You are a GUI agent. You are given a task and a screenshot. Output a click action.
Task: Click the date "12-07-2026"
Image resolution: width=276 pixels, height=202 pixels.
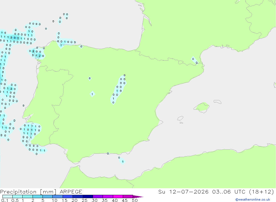(x=189, y=192)
